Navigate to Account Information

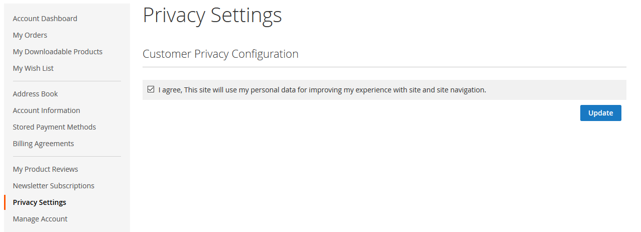click(x=47, y=110)
